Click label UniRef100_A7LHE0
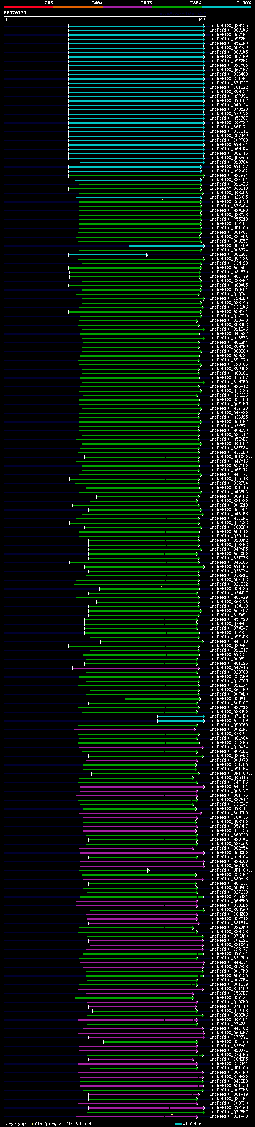Image resolution: width=255 pixels, height=1127 pixels. [229, 716]
